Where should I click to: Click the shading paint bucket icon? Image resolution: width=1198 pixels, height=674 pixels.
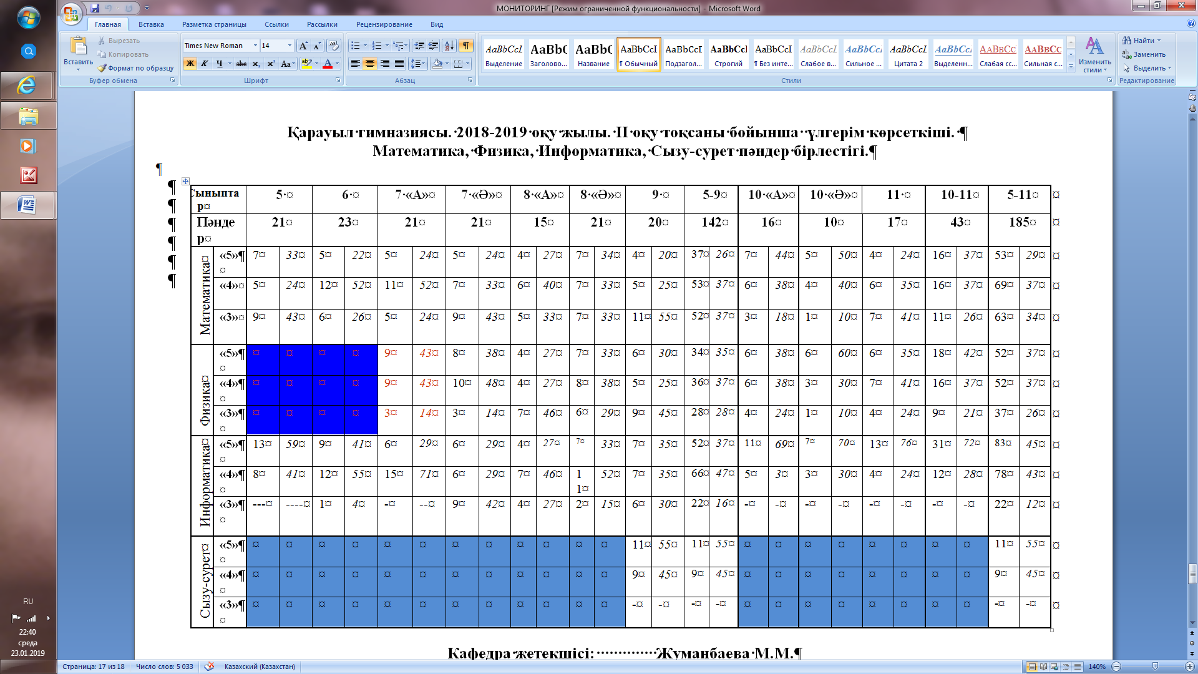437,64
